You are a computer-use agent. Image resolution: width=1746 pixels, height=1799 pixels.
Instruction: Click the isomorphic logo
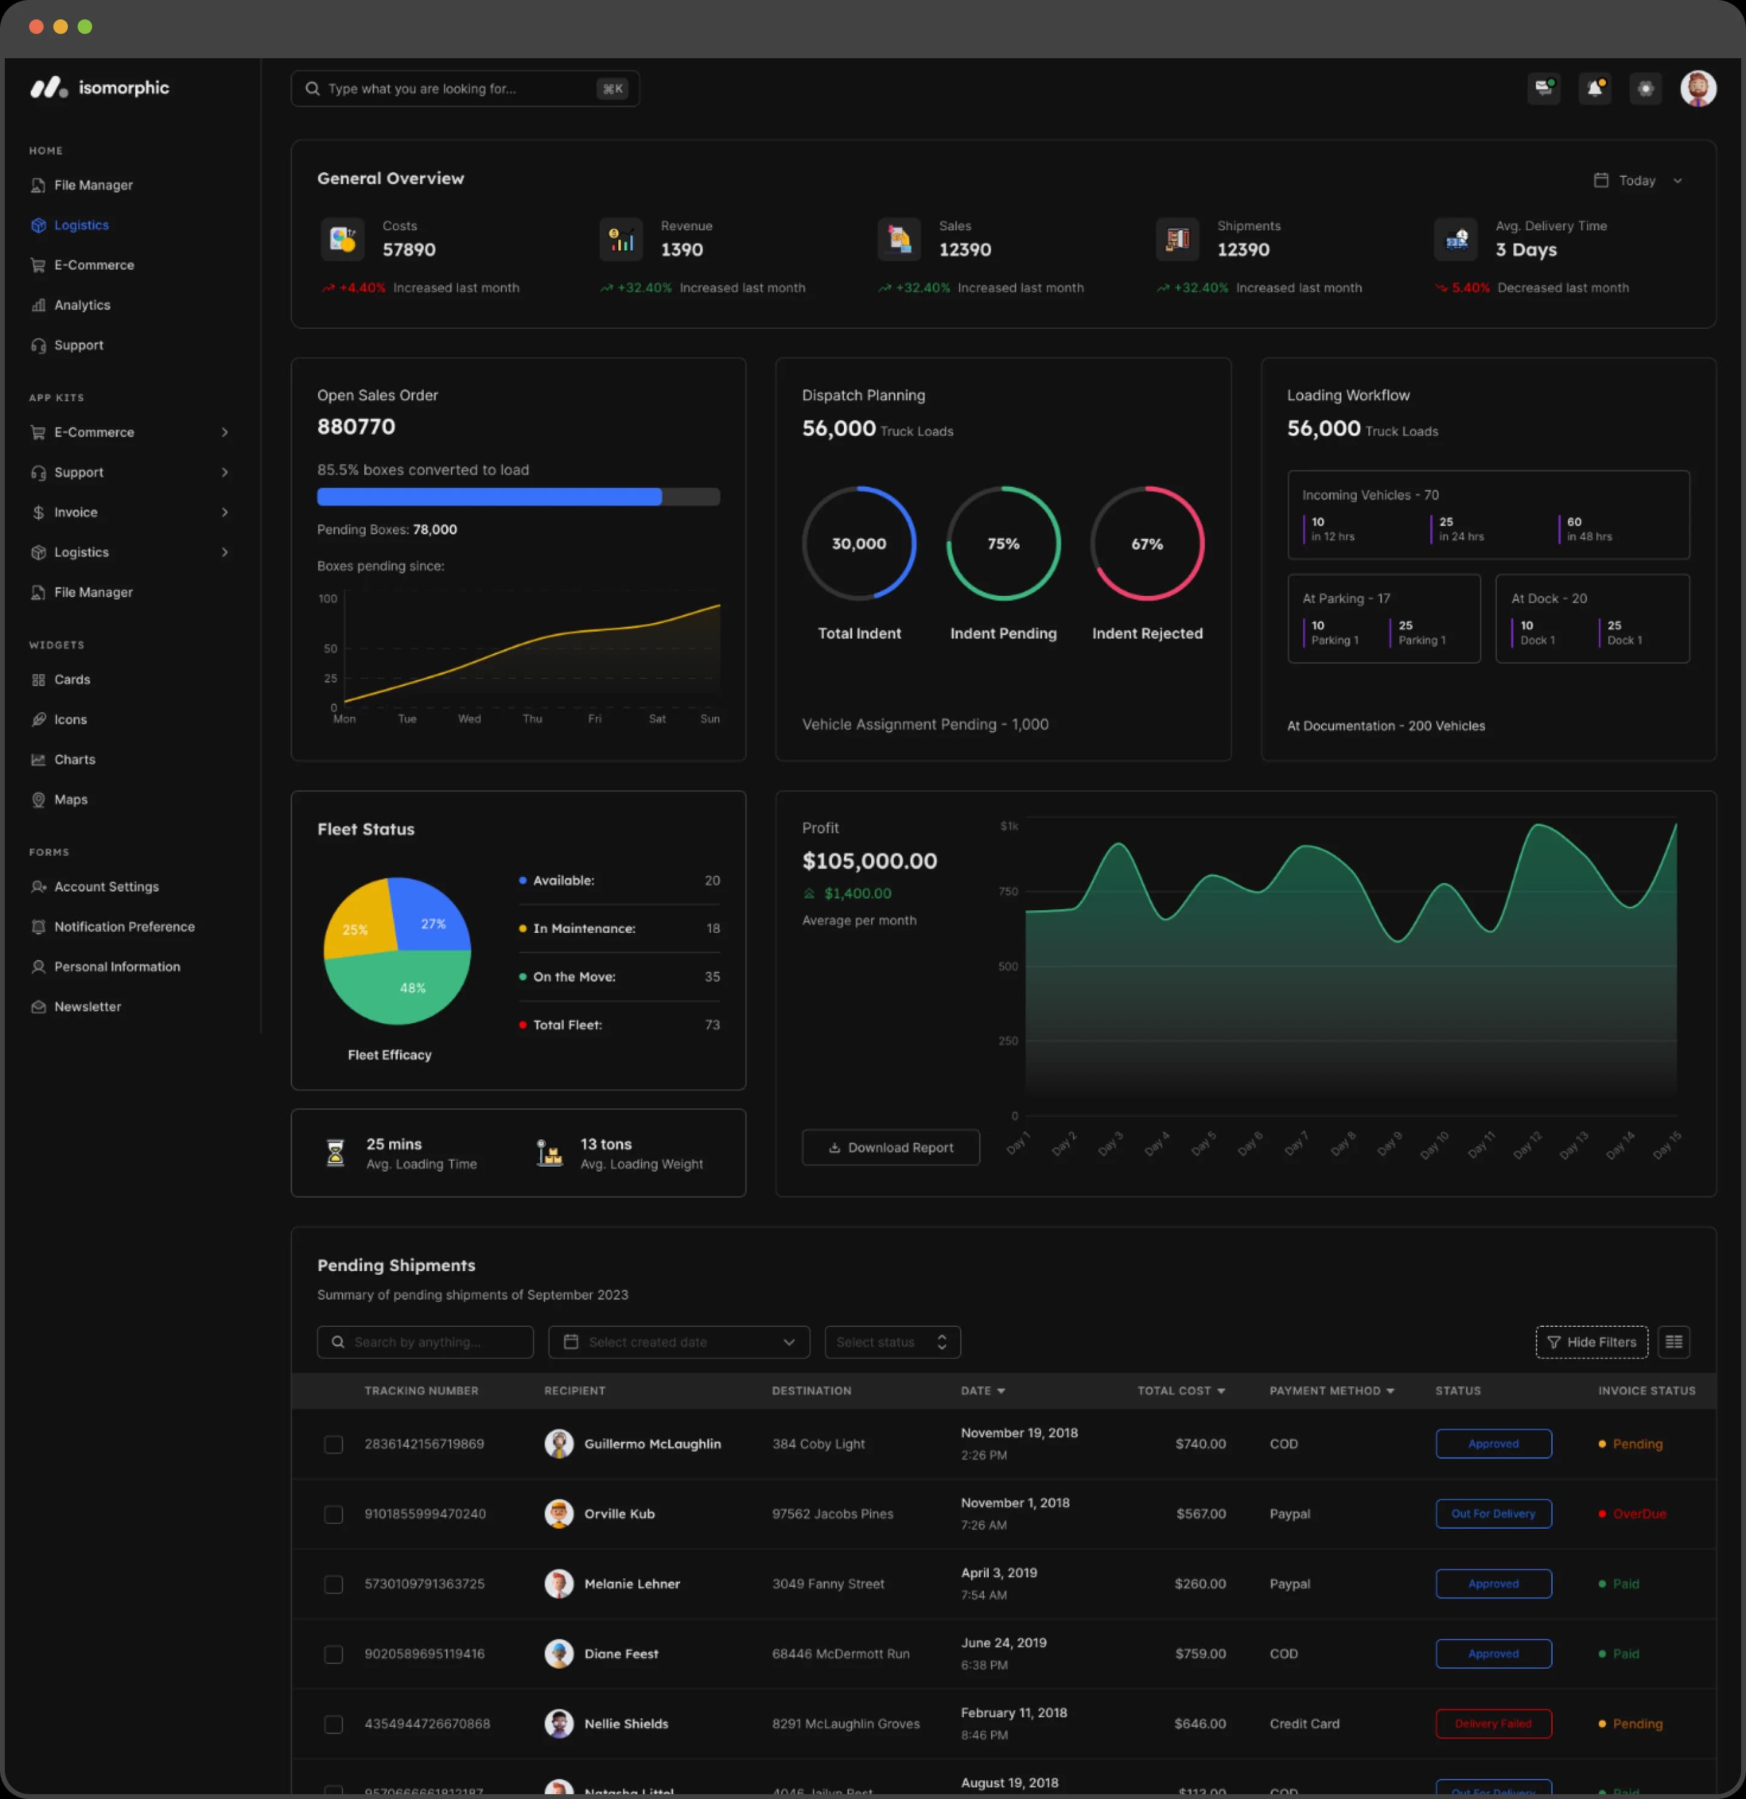pos(99,88)
